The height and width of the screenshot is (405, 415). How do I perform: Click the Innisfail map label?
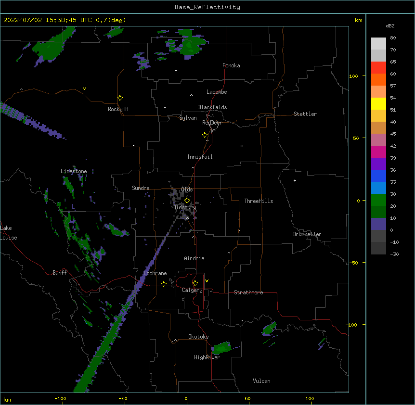(x=200, y=157)
